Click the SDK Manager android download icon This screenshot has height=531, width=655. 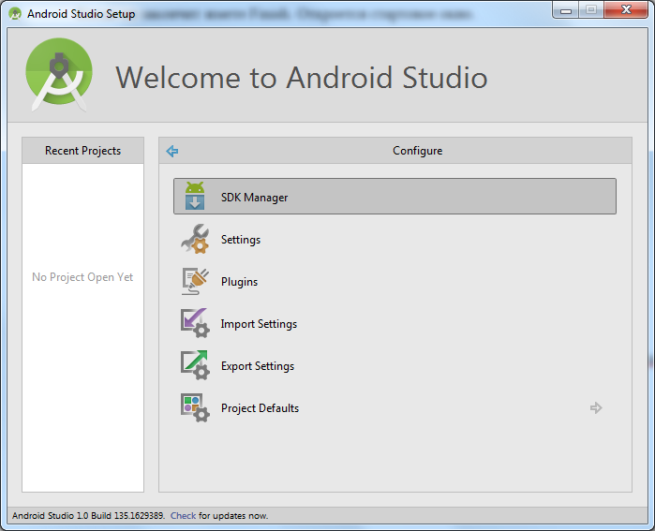click(194, 197)
